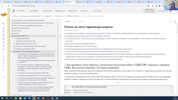The height and width of the screenshot is (100, 178).
Task: Go back with the Назад link
Action: coord(67,21)
